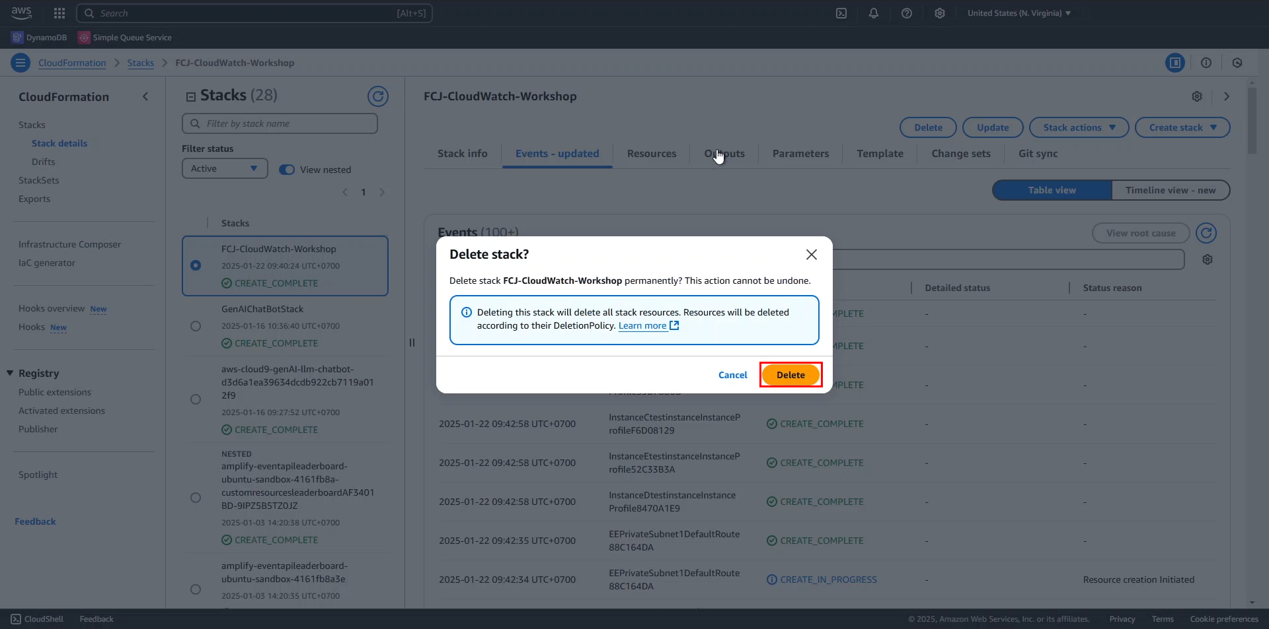Image resolution: width=1269 pixels, height=629 pixels.
Task: Open the notifications bell
Action: pos(874,13)
